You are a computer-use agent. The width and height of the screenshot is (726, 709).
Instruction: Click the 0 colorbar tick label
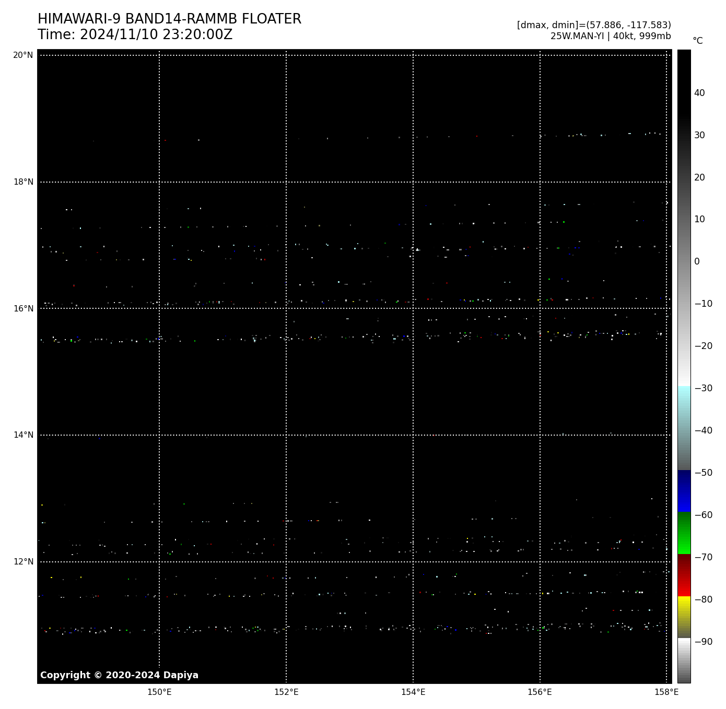697,261
